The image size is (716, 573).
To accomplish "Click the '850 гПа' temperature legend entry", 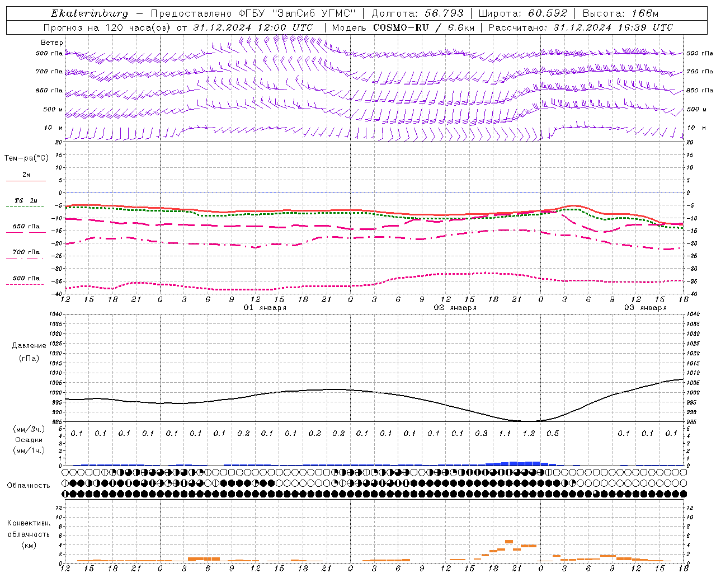I will pos(26,227).
